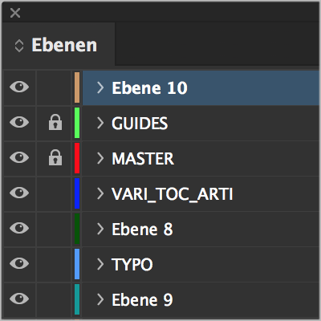Expand the TYPO layer chevron
The image size is (321, 321).
tap(100, 264)
